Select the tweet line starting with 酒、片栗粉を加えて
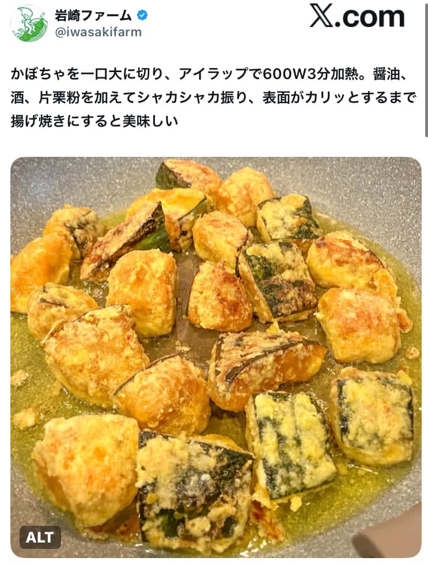Screen dimensions: 428x565 [x=214, y=97]
